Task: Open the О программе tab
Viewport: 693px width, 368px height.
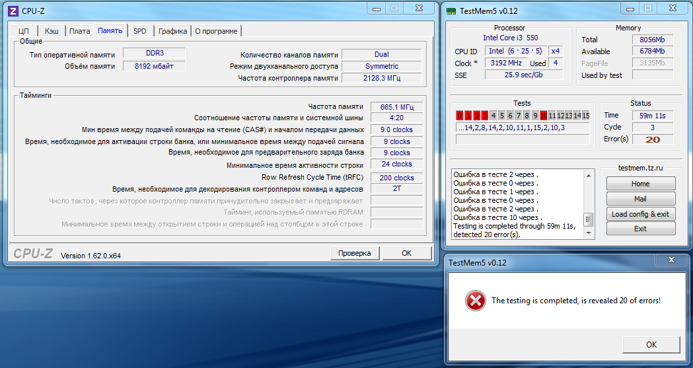Action: click(216, 31)
